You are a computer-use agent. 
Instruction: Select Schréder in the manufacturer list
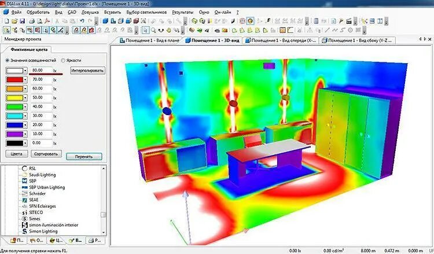coord(38,193)
